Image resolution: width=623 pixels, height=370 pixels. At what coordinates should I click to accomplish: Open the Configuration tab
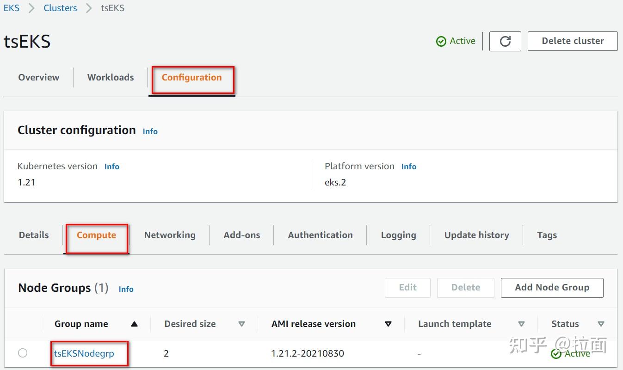(191, 78)
